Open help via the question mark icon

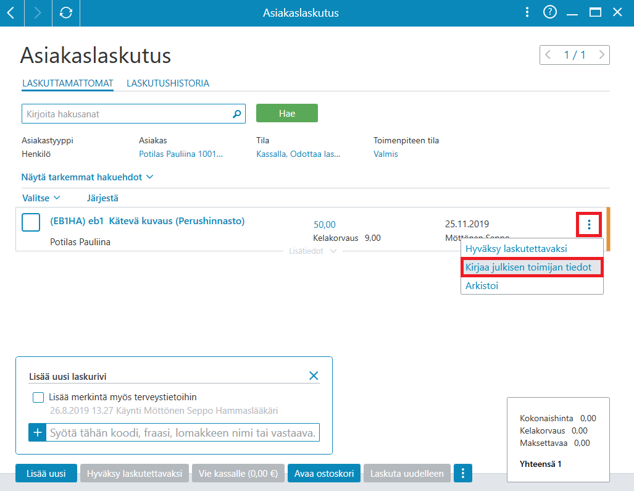(x=549, y=12)
